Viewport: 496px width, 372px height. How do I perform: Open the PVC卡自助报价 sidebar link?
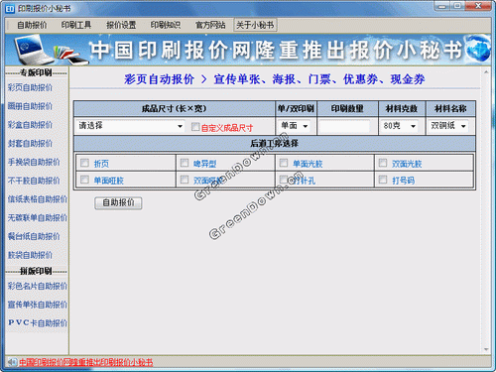pyautogui.click(x=38, y=323)
